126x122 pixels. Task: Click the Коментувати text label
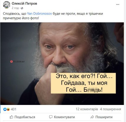[64, 117]
